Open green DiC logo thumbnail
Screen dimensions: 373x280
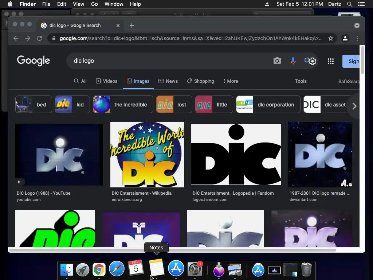[x=55, y=229]
